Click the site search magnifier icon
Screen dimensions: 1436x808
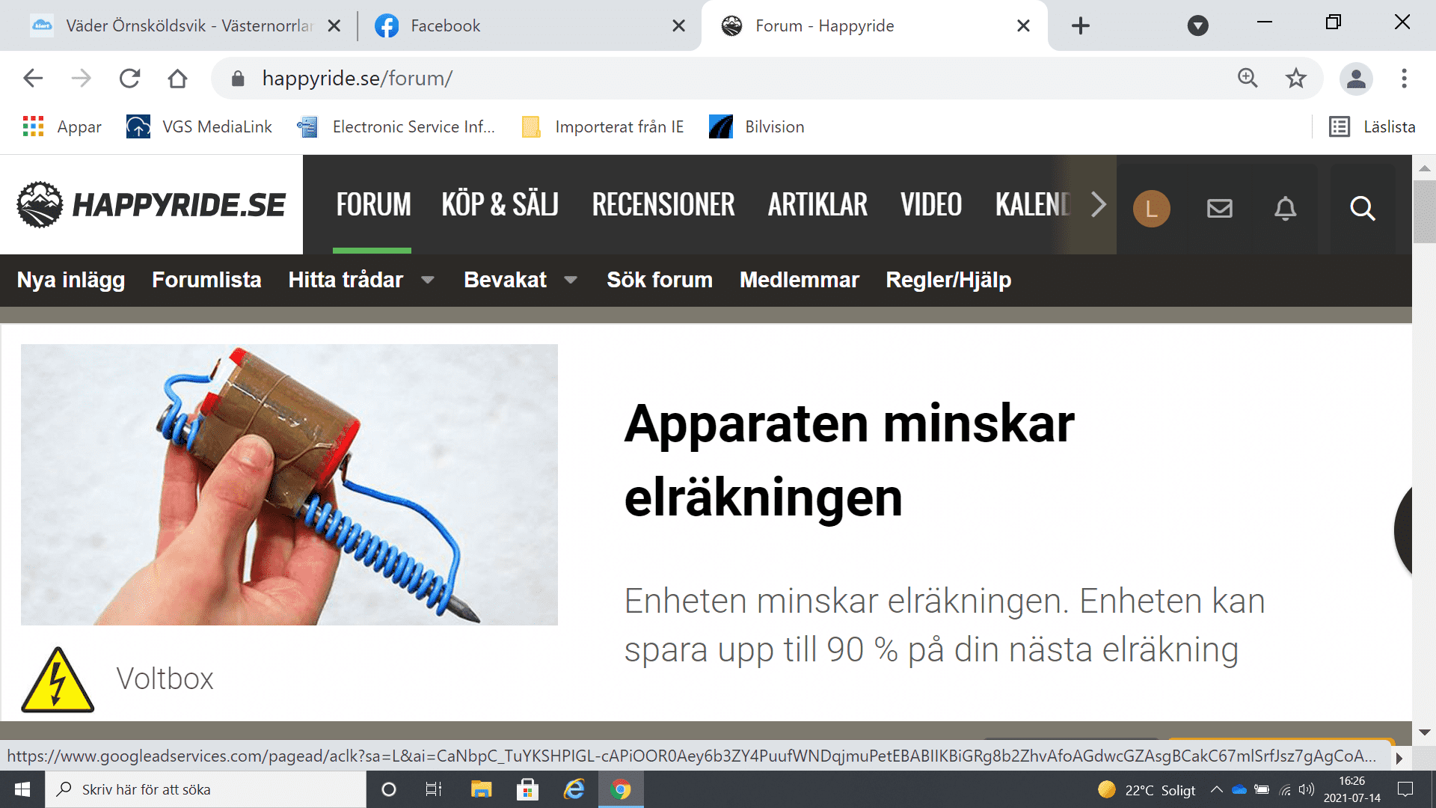click(x=1362, y=208)
